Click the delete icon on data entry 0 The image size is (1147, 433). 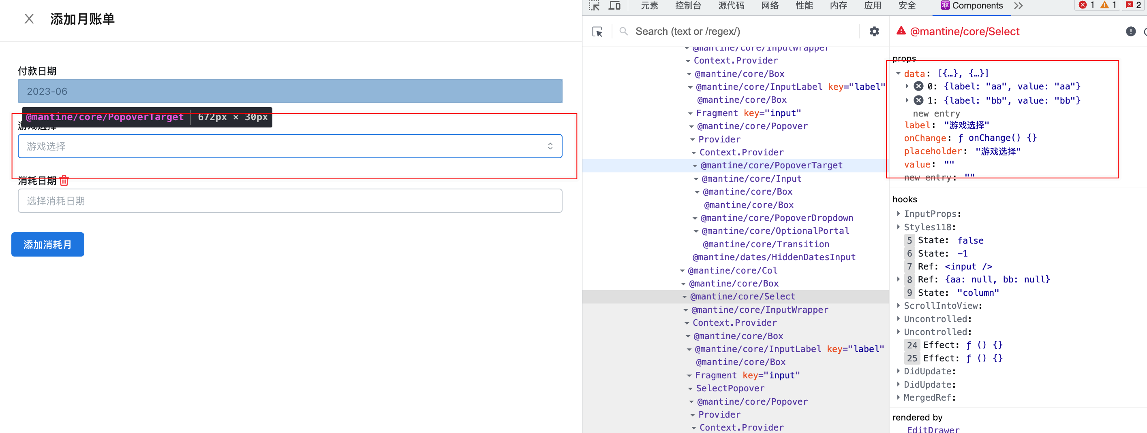click(918, 86)
